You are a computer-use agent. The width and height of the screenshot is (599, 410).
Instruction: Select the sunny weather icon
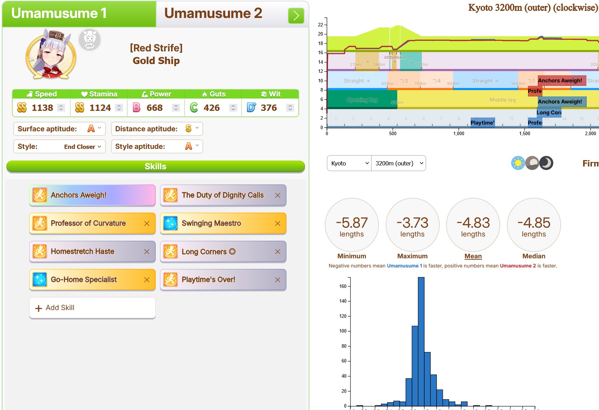[518, 163]
